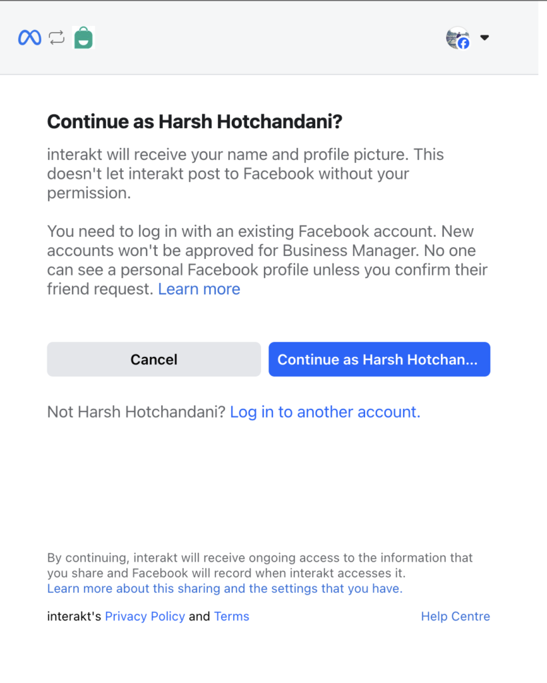Click the Facebook badge on the avatar
The height and width of the screenshot is (683, 547).
[x=464, y=43]
